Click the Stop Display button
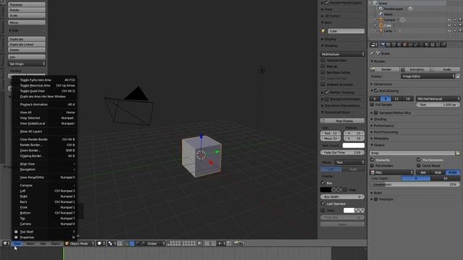The width and height of the screenshot is (463, 260). [342, 121]
